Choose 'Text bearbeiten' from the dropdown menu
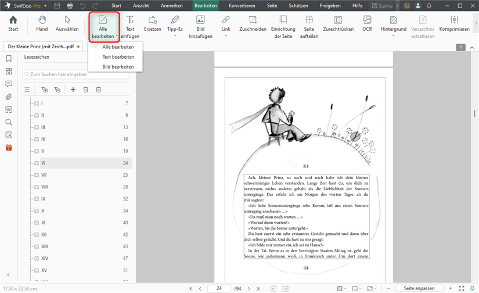 pyautogui.click(x=118, y=57)
